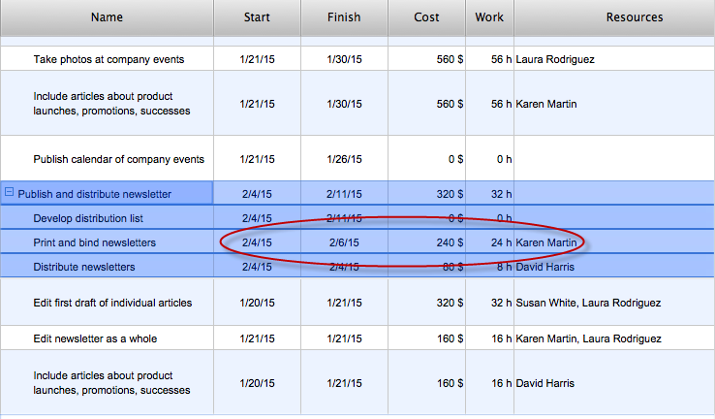The width and height of the screenshot is (715, 419).
Task: Click the Finish column header
Action: (x=344, y=17)
